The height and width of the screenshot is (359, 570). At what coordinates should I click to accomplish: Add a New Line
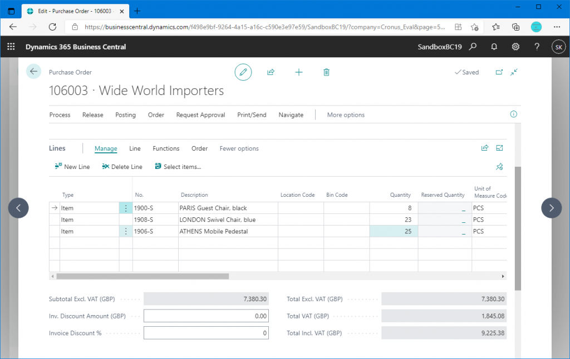(72, 167)
